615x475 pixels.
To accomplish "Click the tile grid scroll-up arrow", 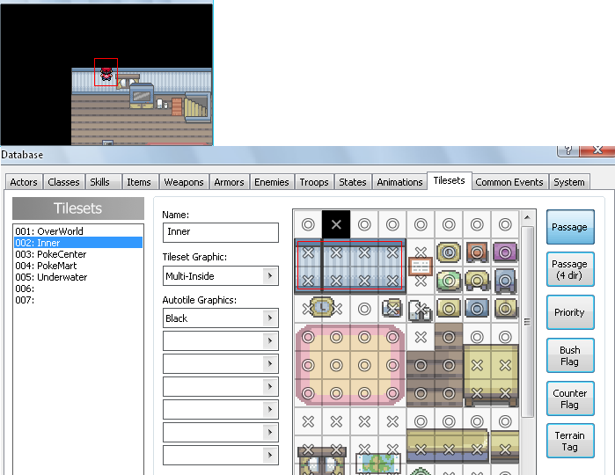I will pyautogui.click(x=527, y=217).
